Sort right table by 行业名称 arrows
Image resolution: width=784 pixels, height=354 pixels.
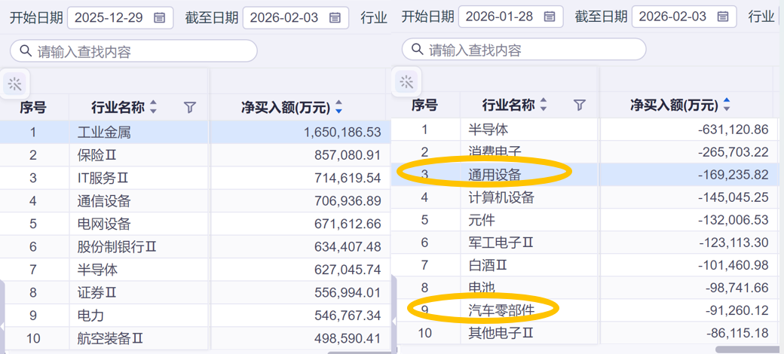(543, 105)
